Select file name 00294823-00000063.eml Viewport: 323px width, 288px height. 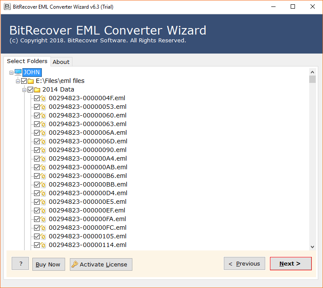tap(88, 124)
